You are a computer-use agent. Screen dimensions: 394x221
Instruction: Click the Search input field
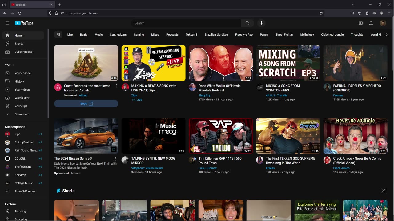186,23
